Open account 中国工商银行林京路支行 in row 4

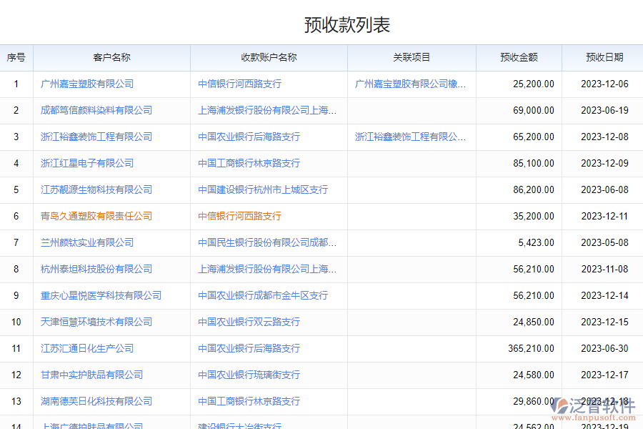(x=249, y=163)
